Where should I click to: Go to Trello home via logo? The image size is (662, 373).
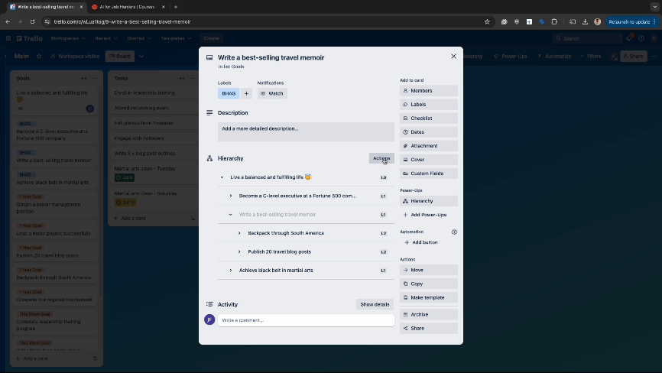coord(30,38)
